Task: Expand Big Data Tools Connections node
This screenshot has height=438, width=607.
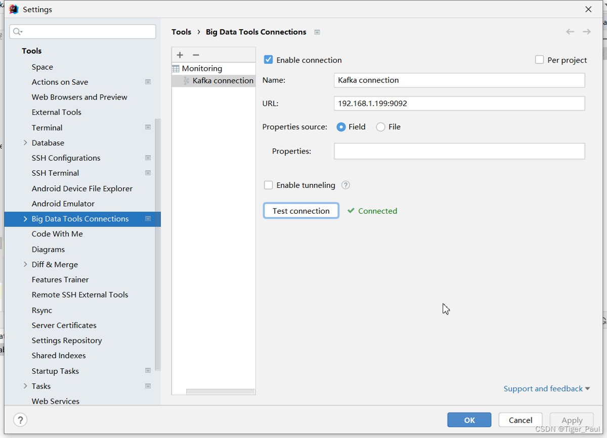Action: click(25, 219)
